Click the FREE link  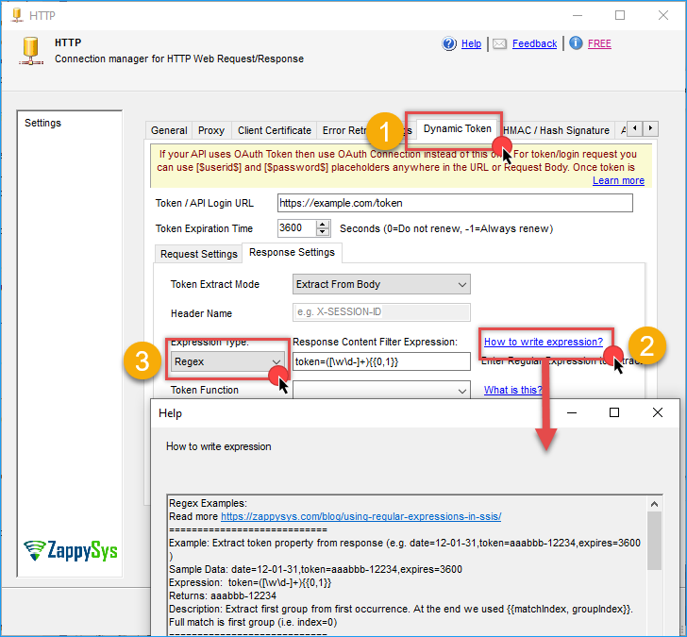(599, 43)
